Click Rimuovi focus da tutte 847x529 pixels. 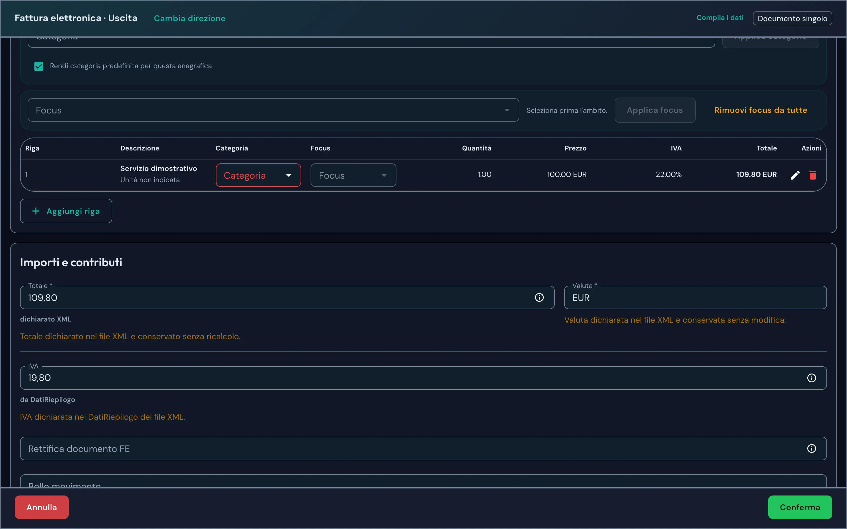coord(760,110)
